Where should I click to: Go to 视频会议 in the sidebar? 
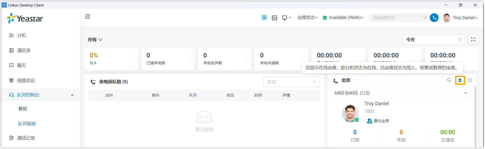(26, 80)
